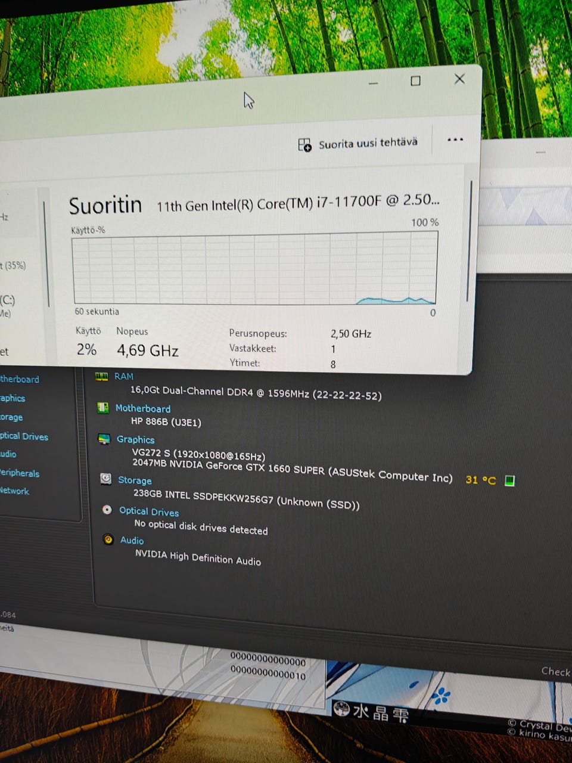
Task: Click the Task Manager vertical scrollbar
Action: pyautogui.click(x=470, y=241)
